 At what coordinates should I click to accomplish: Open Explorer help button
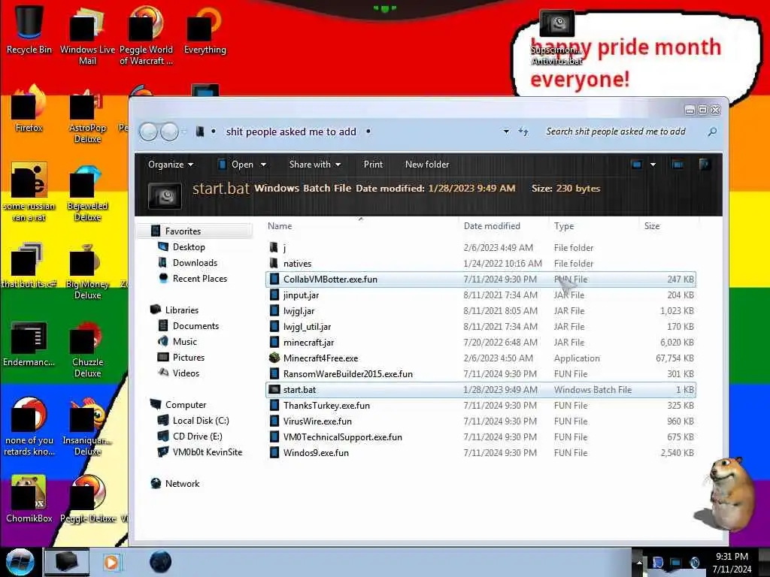pyautogui.click(x=705, y=165)
